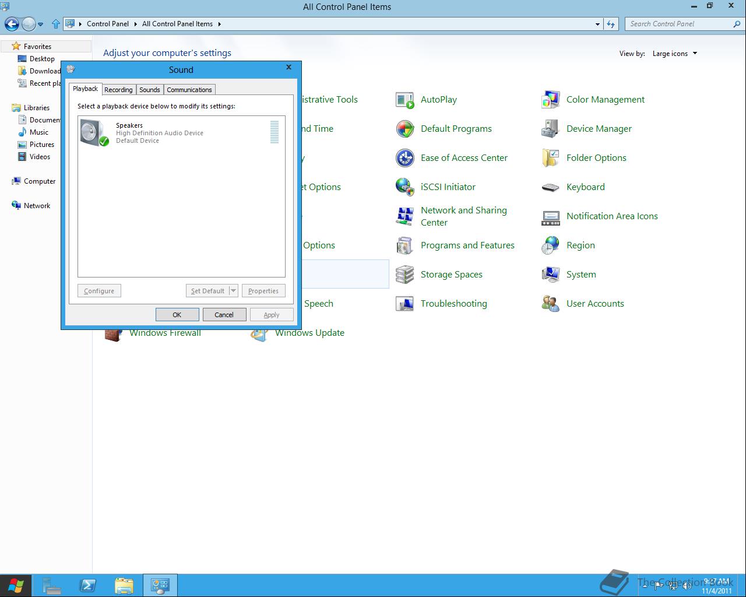Image resolution: width=746 pixels, height=597 pixels.
Task: Open Ease of Access Center icon
Action: pyautogui.click(x=404, y=158)
